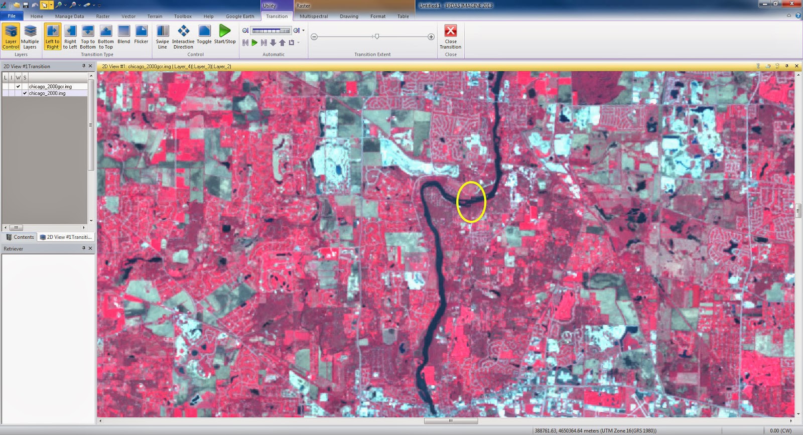
Task: Collapse the ribbon with caret icon
Action: pyautogui.click(x=789, y=16)
